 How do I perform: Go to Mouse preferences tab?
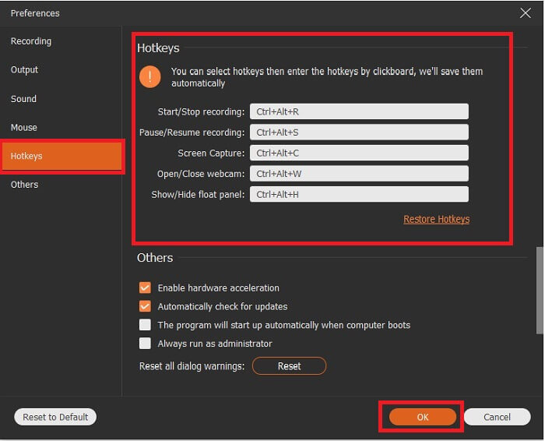(24, 128)
